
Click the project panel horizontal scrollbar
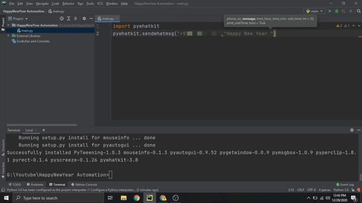[42, 125]
